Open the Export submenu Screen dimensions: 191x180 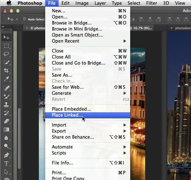pyautogui.click(x=89, y=131)
